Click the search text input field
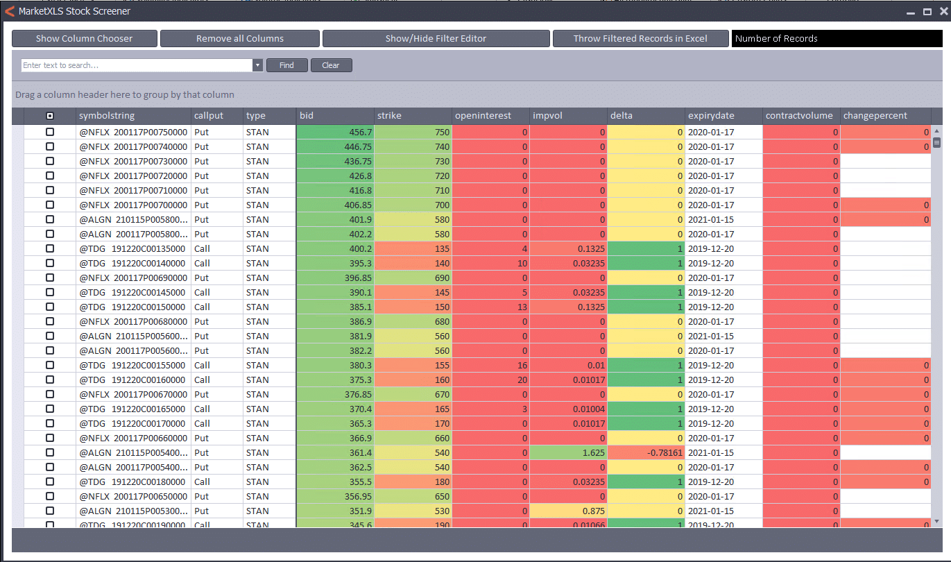 click(x=137, y=65)
